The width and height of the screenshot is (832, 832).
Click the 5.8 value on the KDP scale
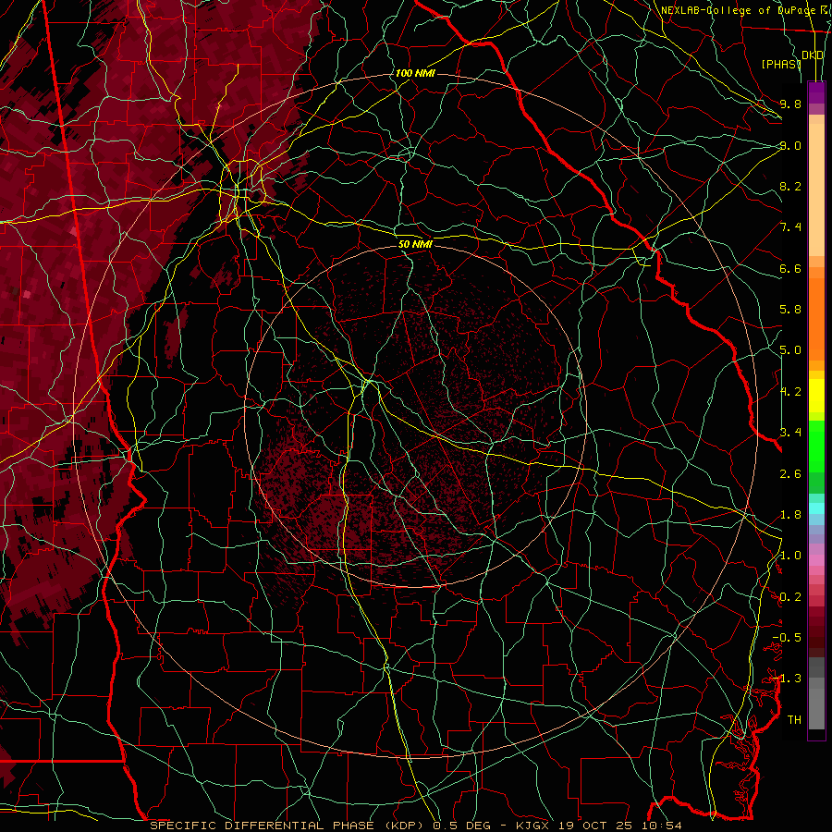(790, 310)
